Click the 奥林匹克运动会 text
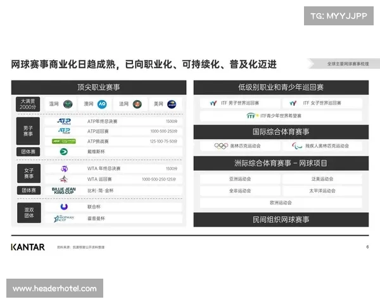The image size is (380, 304). click(x=245, y=146)
